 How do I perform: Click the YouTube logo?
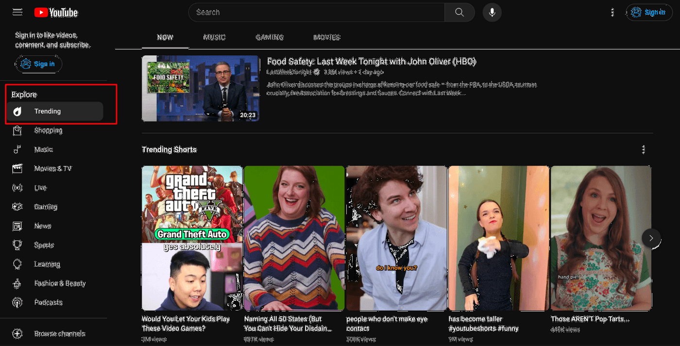56,13
